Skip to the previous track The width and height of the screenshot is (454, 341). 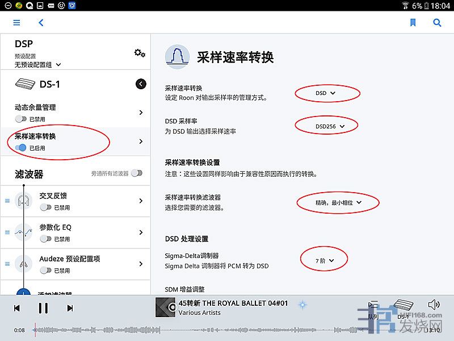point(17,308)
